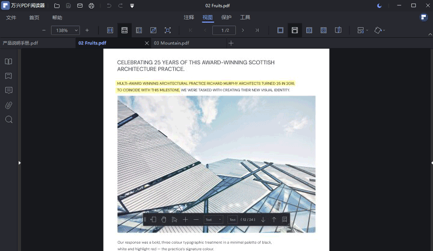
Task: Open the Text dropdown in floating bar
Action: click(213, 220)
